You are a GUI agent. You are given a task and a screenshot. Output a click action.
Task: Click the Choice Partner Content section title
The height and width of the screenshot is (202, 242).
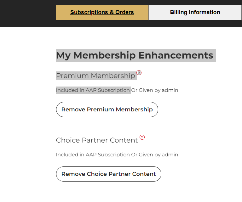pyautogui.click(x=97, y=140)
